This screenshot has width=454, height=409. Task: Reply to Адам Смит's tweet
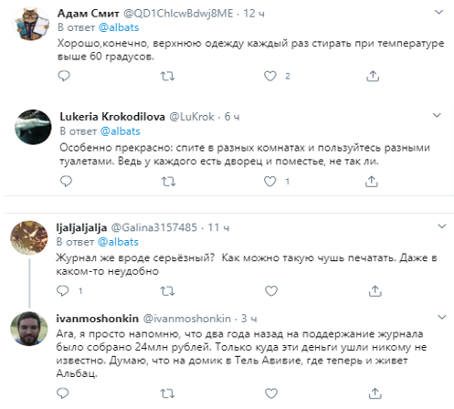tap(64, 76)
